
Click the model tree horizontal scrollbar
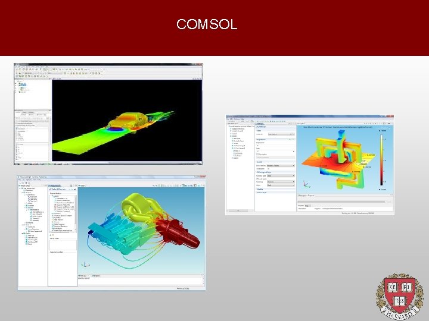point(240,210)
